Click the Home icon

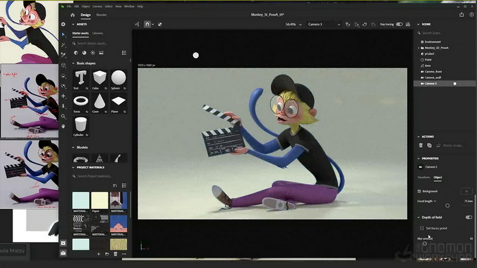[72, 15]
